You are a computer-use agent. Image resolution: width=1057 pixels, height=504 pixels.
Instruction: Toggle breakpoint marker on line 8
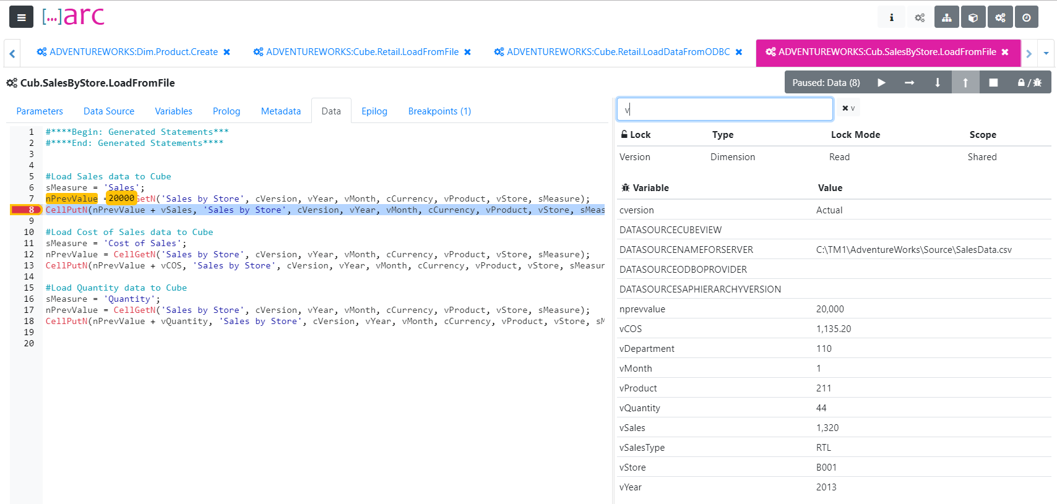25,210
